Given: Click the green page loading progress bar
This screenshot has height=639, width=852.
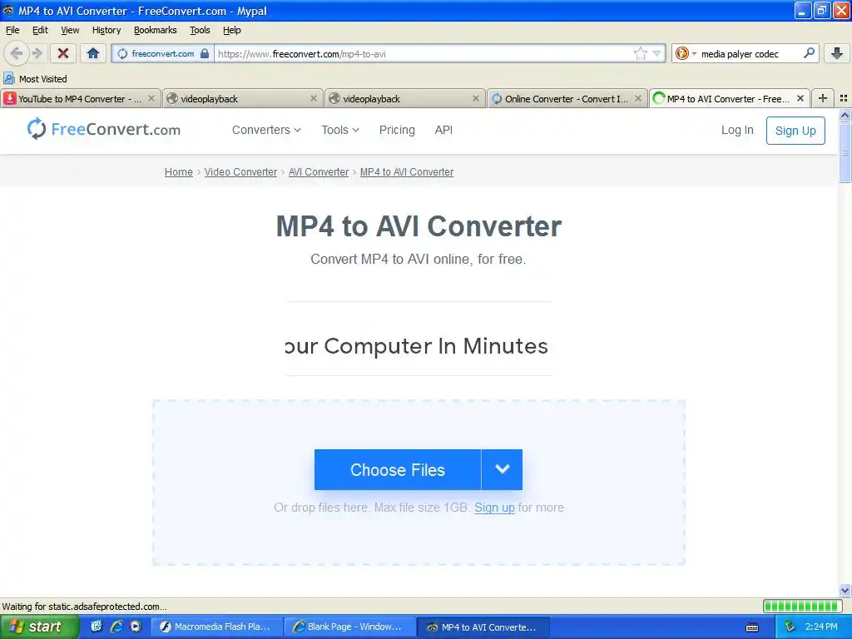Looking at the screenshot, I should tap(802, 606).
